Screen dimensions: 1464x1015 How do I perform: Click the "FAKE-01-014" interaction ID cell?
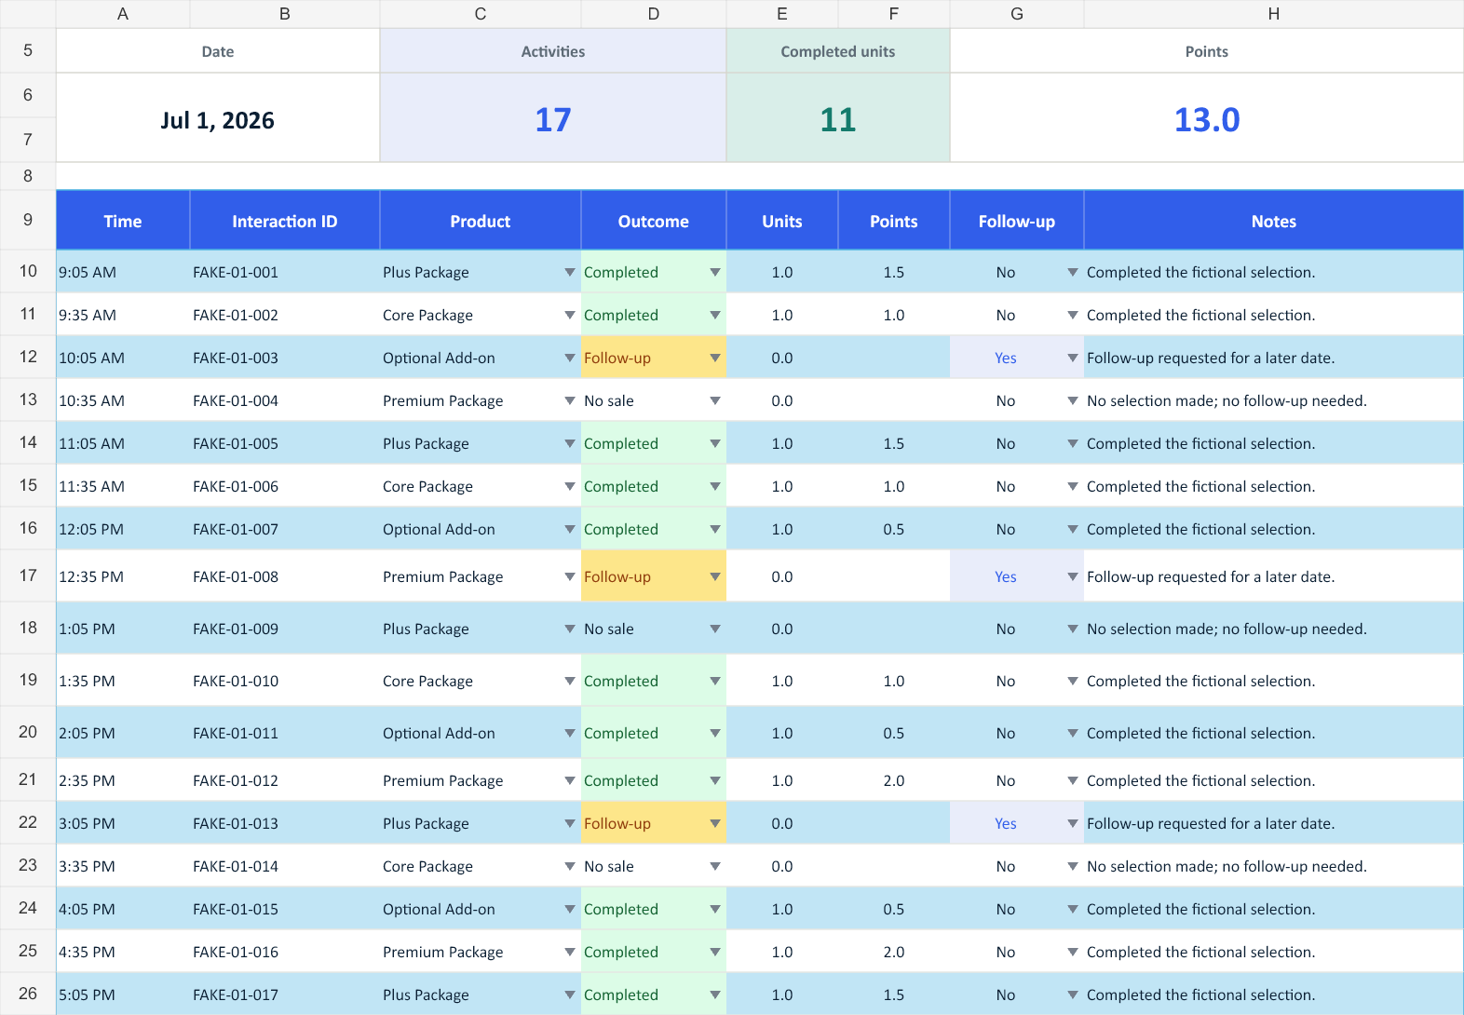(285, 866)
